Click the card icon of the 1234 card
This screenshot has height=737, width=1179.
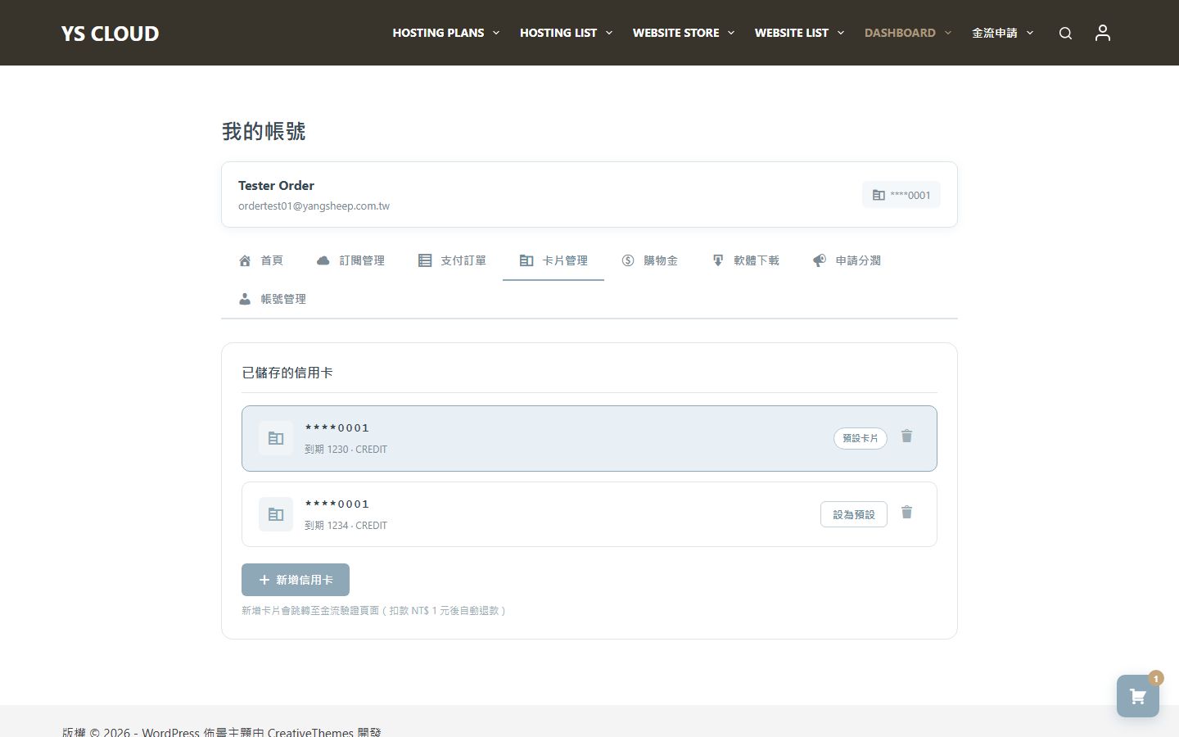tap(276, 514)
